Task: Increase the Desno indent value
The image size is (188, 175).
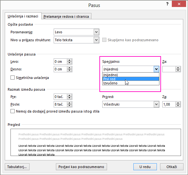Action: 70,68
